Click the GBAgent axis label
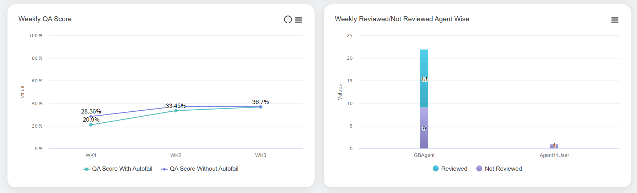The height and width of the screenshot is (193, 637). (424, 155)
